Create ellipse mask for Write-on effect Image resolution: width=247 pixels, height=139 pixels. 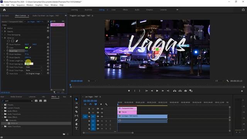(8, 41)
